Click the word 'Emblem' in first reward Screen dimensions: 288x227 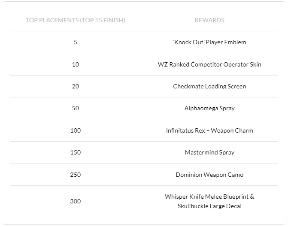(x=235, y=42)
